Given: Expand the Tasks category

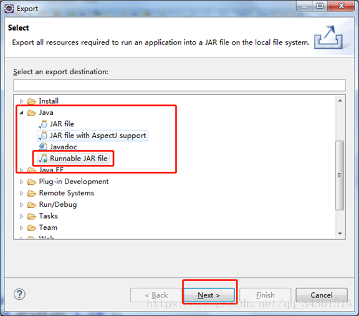Looking at the screenshot, I should (22, 216).
